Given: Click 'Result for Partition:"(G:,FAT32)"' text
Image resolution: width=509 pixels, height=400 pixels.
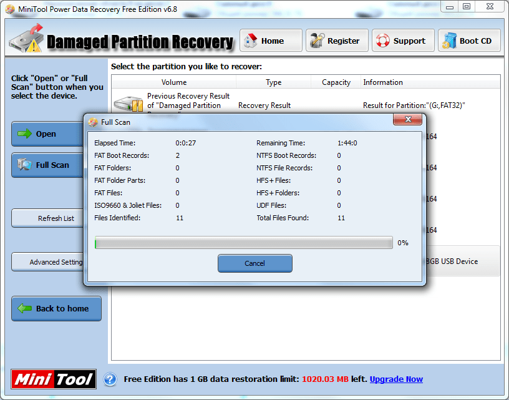Looking at the screenshot, I should [414, 105].
